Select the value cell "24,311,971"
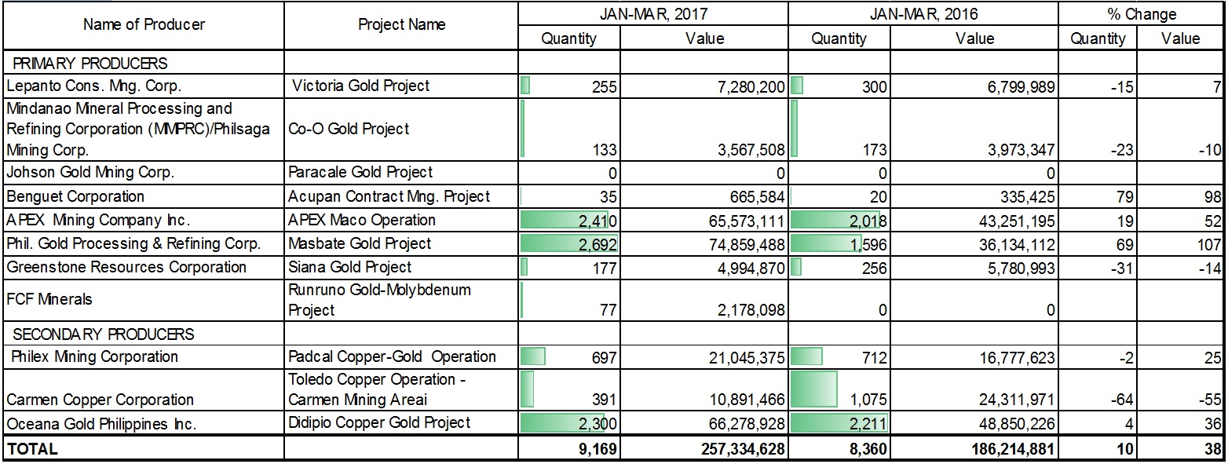The height and width of the screenshot is (464, 1228). (974, 389)
